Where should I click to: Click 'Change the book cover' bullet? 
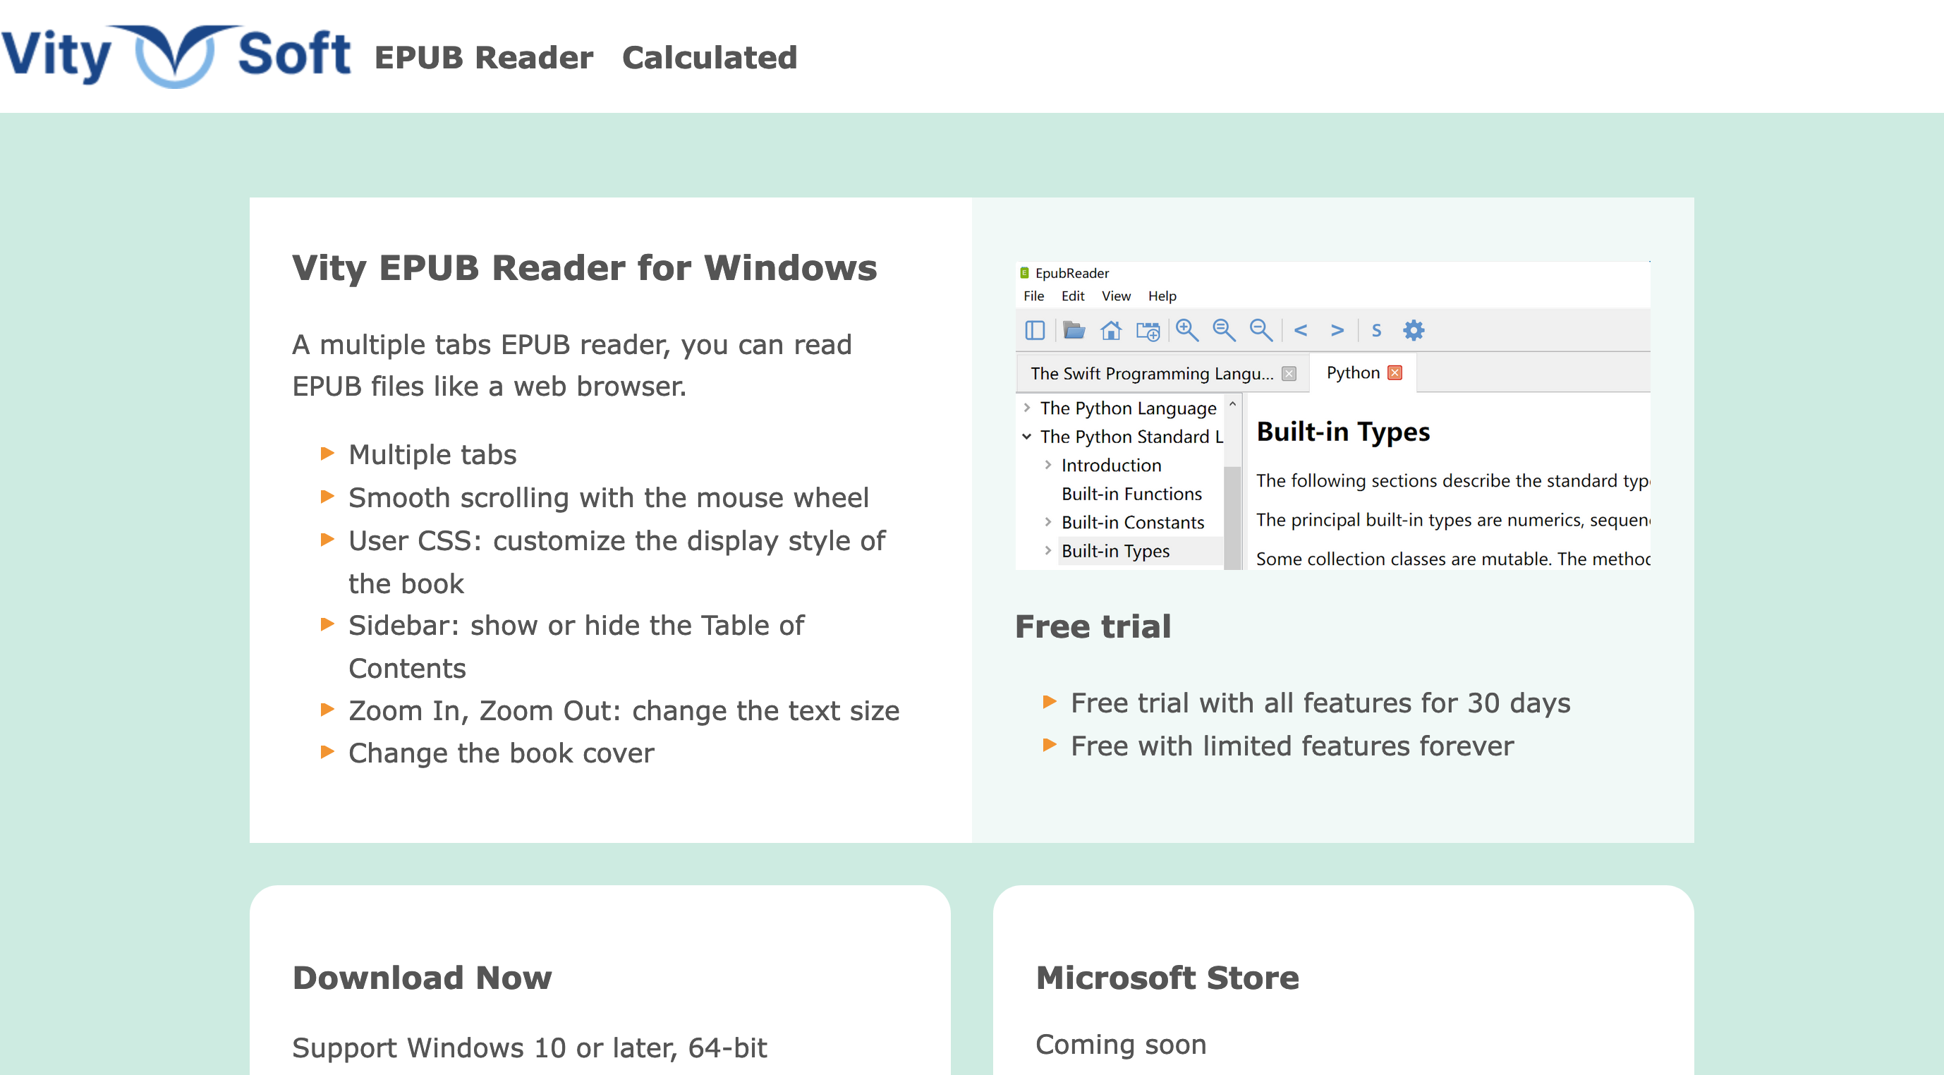[501, 753]
